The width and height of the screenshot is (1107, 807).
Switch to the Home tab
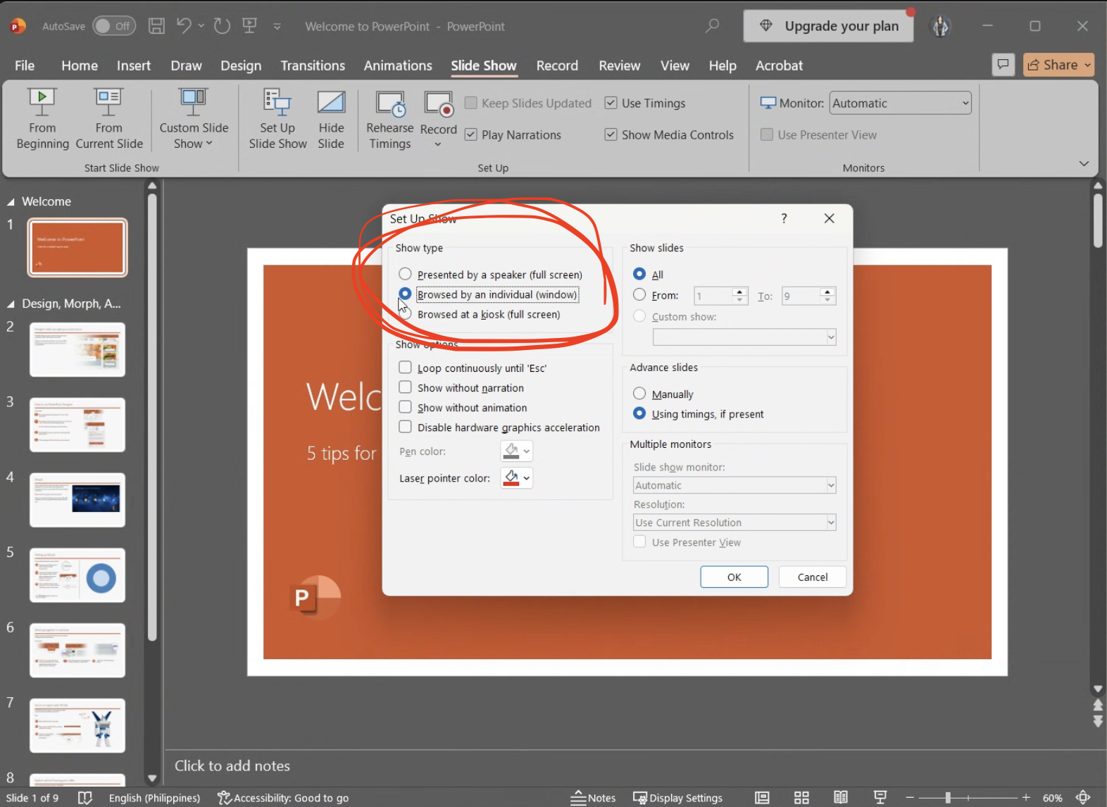click(80, 65)
